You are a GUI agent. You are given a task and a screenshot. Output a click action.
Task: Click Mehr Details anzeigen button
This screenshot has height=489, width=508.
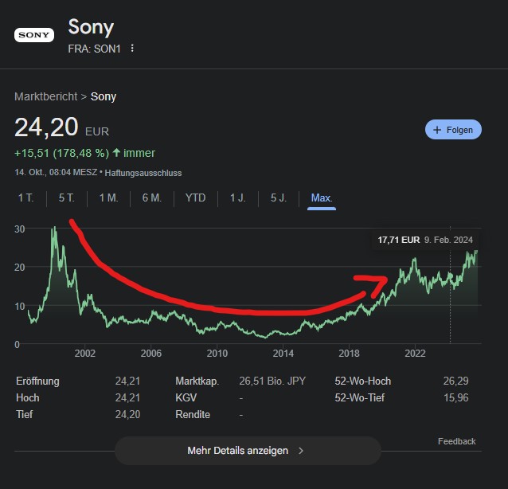(248, 451)
